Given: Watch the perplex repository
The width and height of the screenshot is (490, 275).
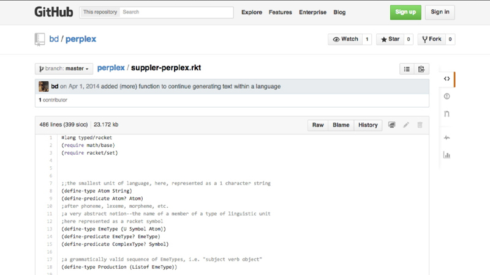Looking at the screenshot, I should (x=345, y=39).
